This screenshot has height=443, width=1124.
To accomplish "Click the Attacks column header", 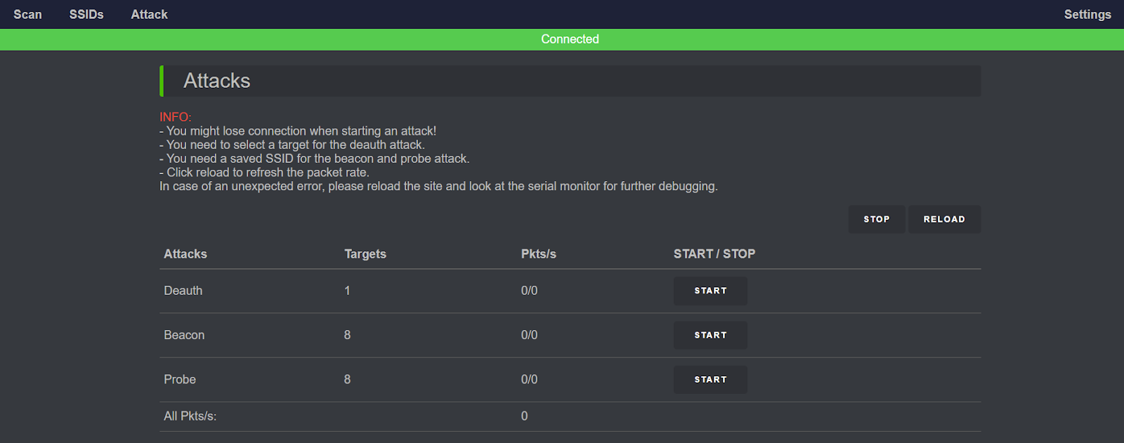I will pos(185,254).
